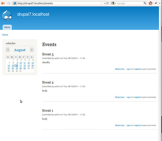Go to next month in calendar

[x=32, y=50]
